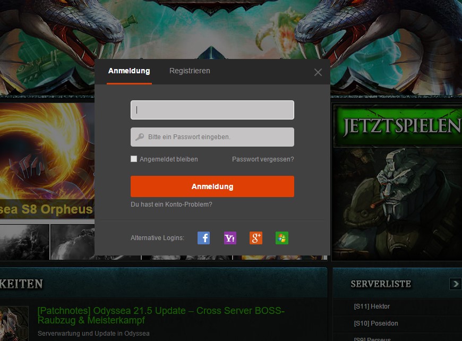Switch to the Registrieren tab
The width and height of the screenshot is (462, 341).
[x=190, y=71]
